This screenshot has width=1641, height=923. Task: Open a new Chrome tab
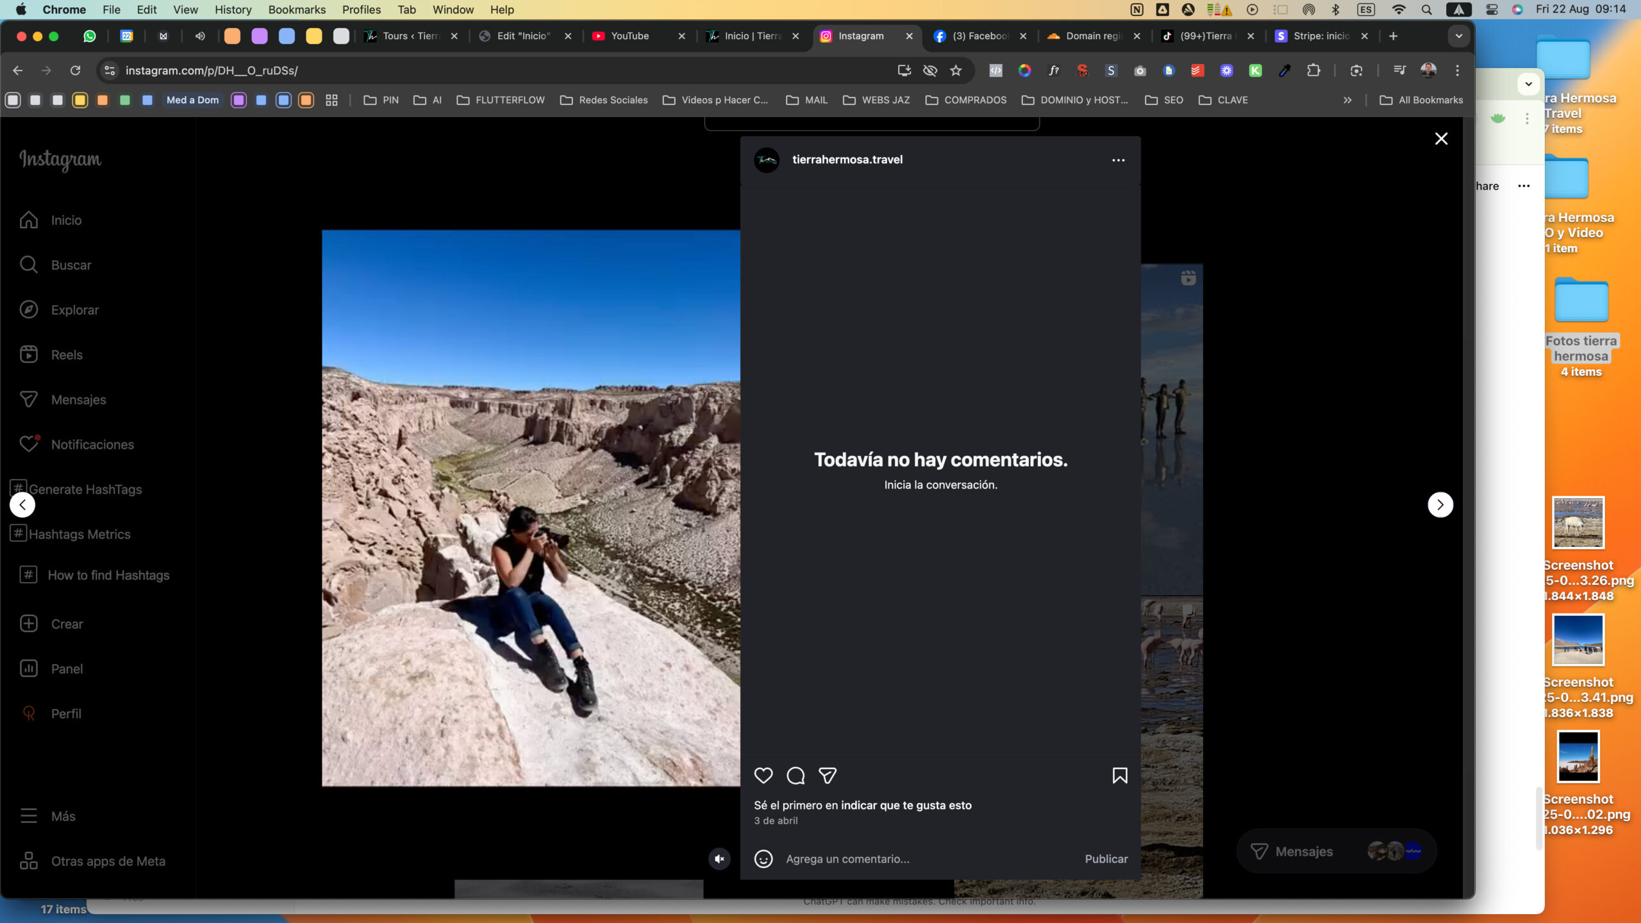point(1393,36)
